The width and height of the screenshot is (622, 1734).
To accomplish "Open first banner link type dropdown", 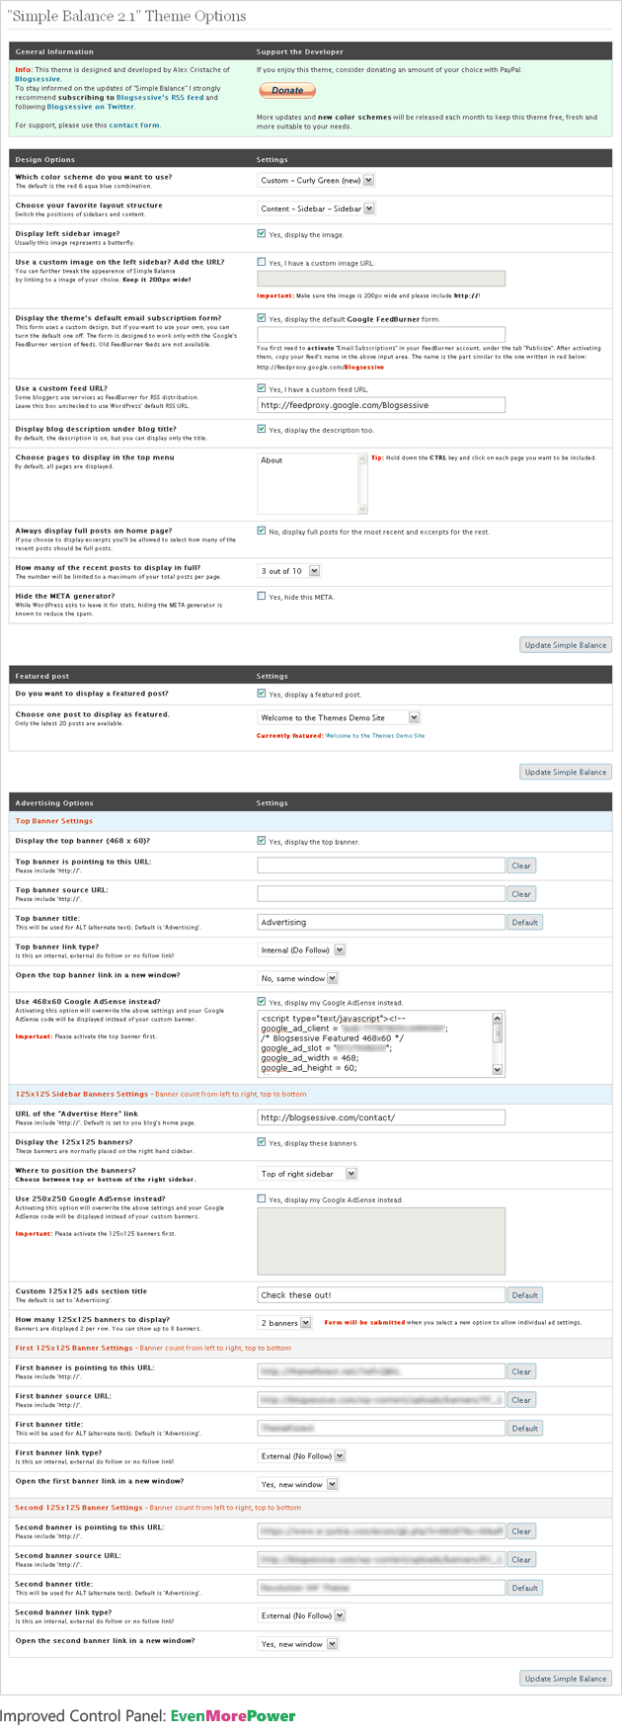I will point(301,1455).
